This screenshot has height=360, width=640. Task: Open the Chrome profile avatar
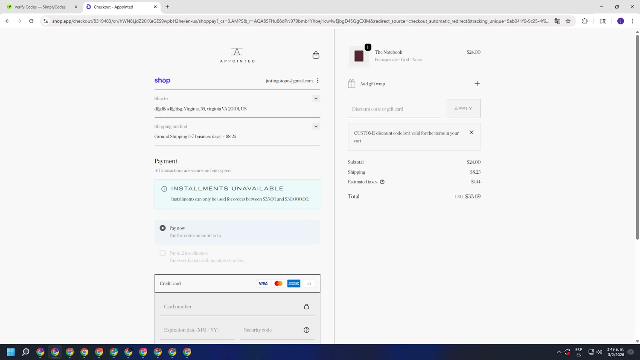point(621,21)
